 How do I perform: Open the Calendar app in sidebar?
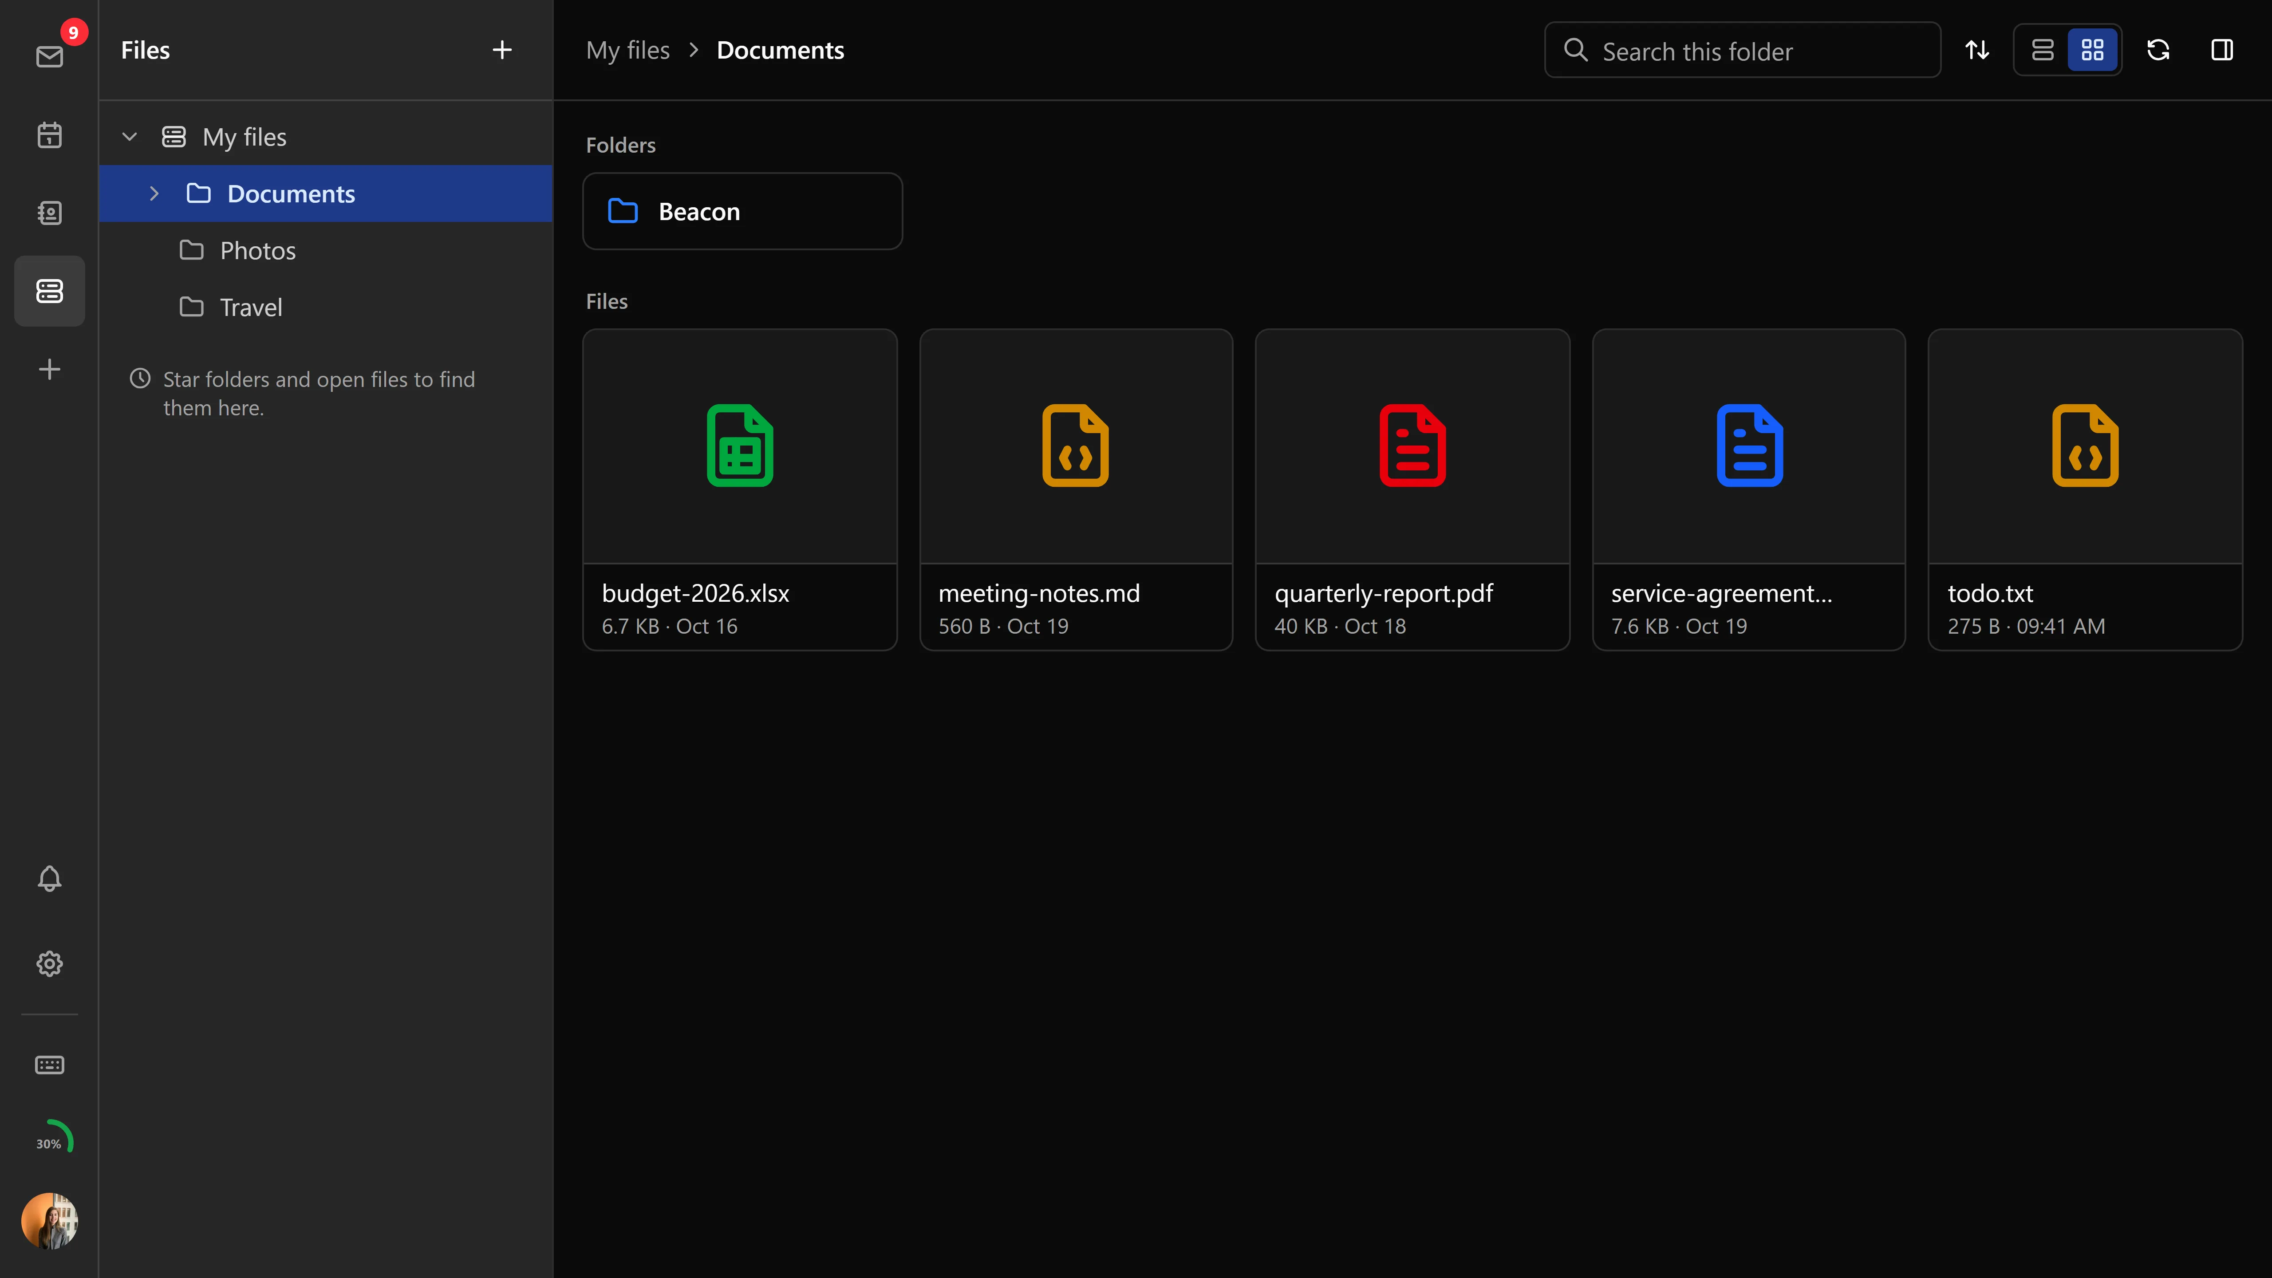point(49,135)
